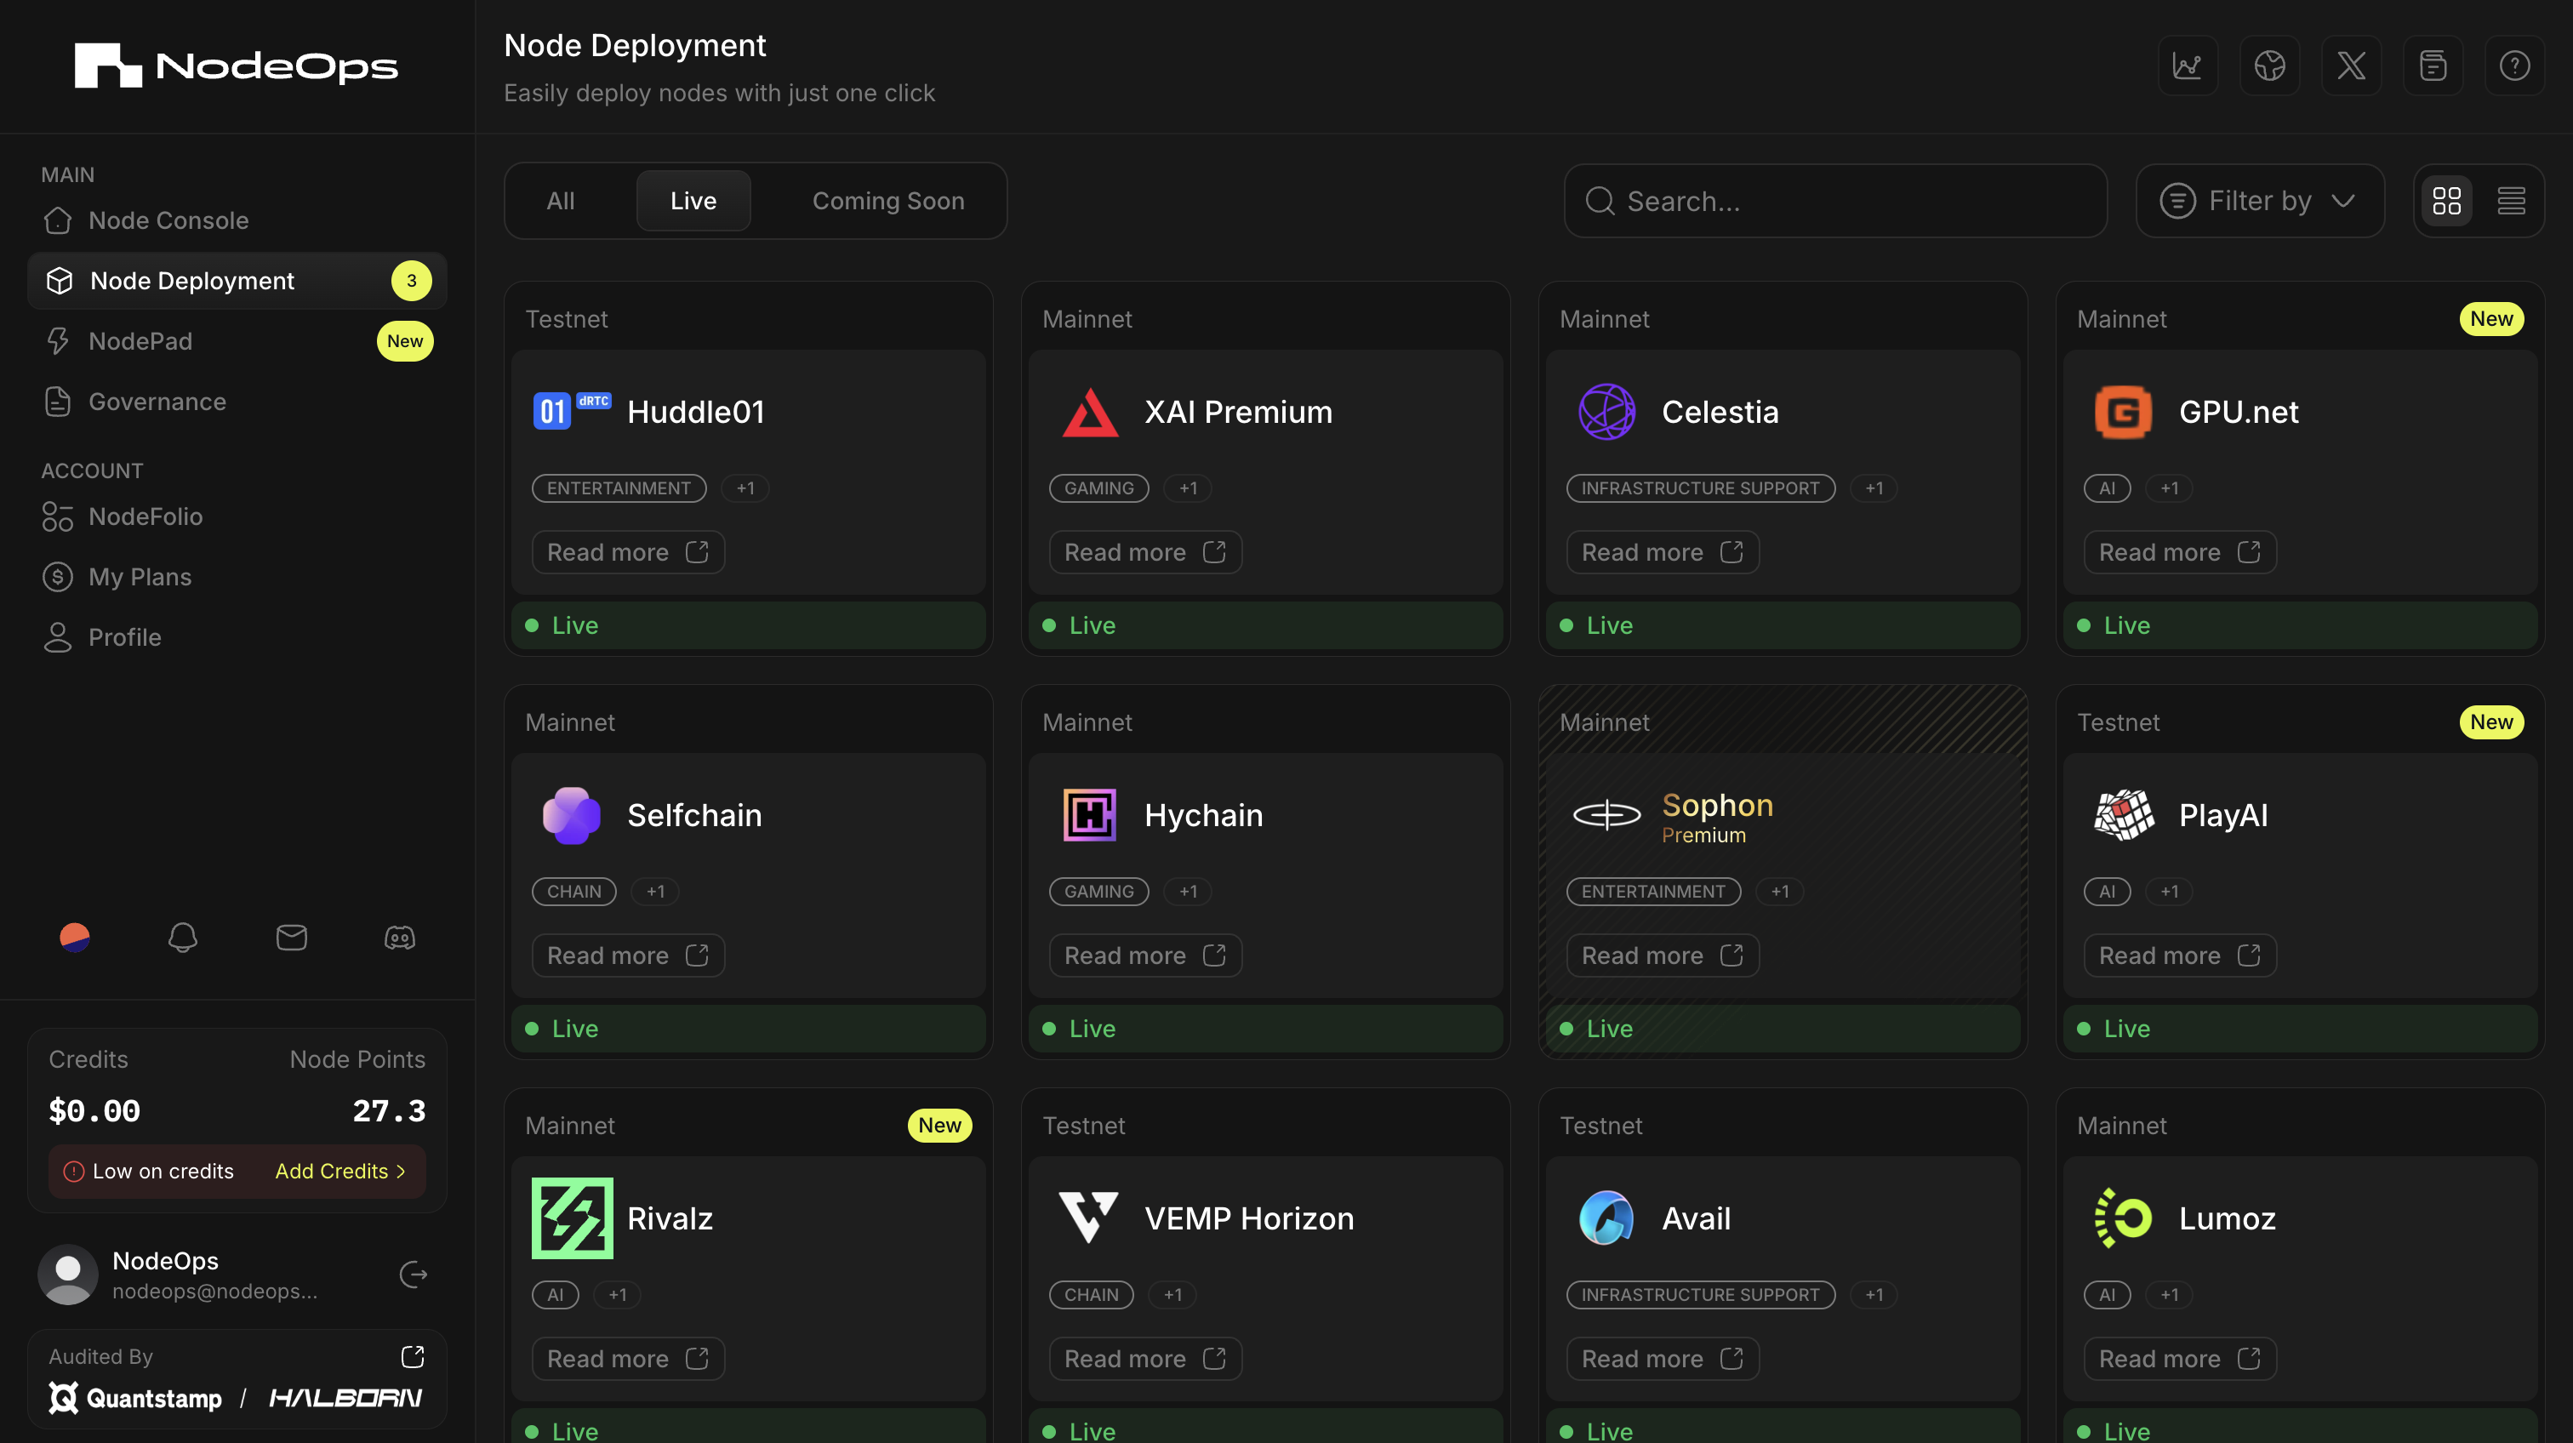Click the Hychain logo icon
Image resolution: width=2573 pixels, height=1443 pixels.
click(1090, 815)
